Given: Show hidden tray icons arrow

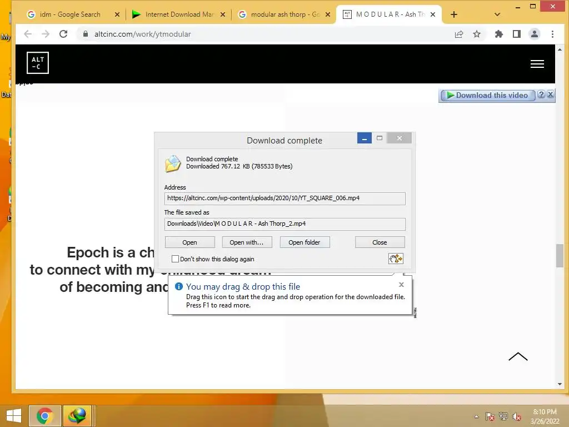Looking at the screenshot, I should tap(476, 416).
